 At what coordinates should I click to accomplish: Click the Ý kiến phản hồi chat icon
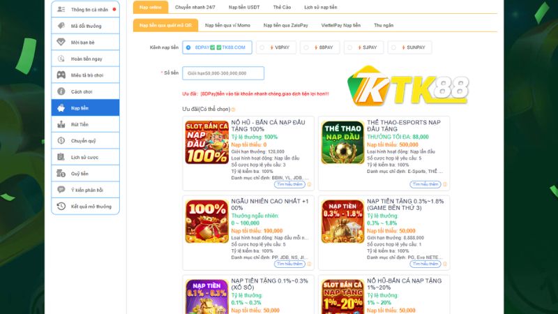61,190
